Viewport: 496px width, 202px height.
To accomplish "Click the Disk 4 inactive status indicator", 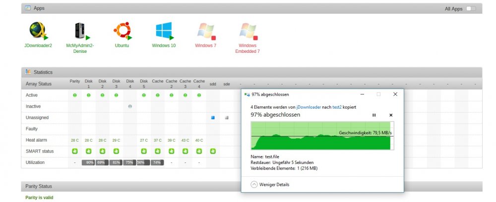I will [130, 107].
